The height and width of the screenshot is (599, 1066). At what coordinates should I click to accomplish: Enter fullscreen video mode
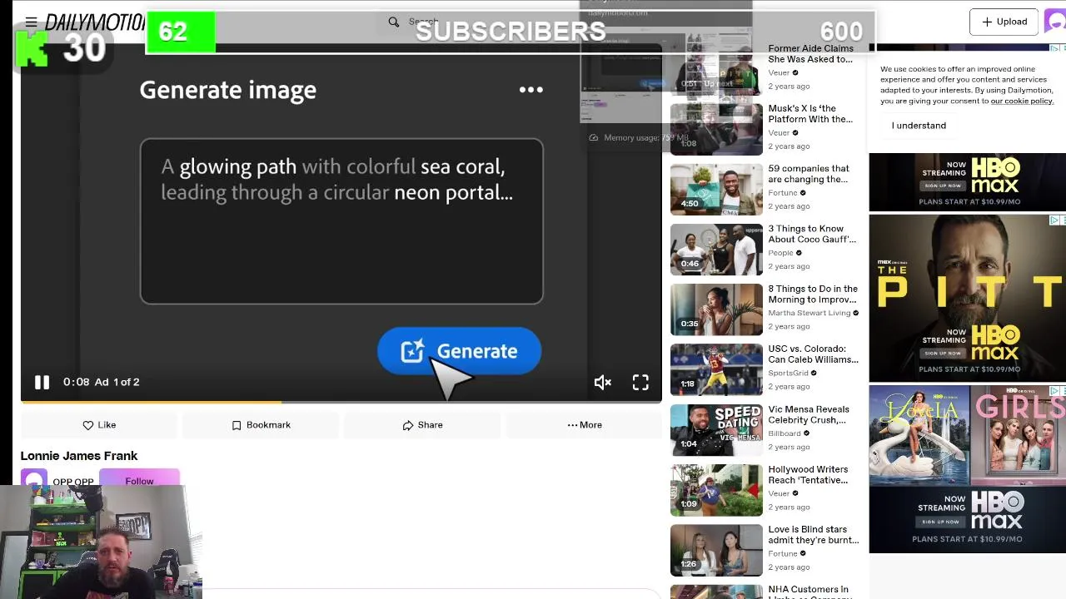point(640,382)
